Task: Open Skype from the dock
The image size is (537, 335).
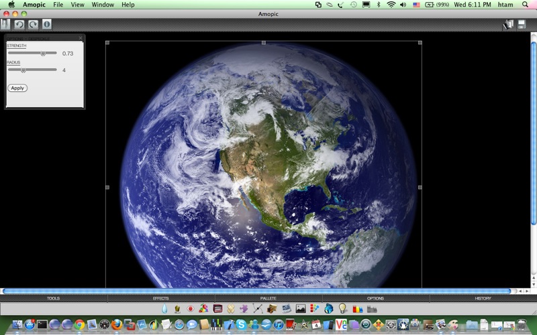Action: click(x=241, y=324)
